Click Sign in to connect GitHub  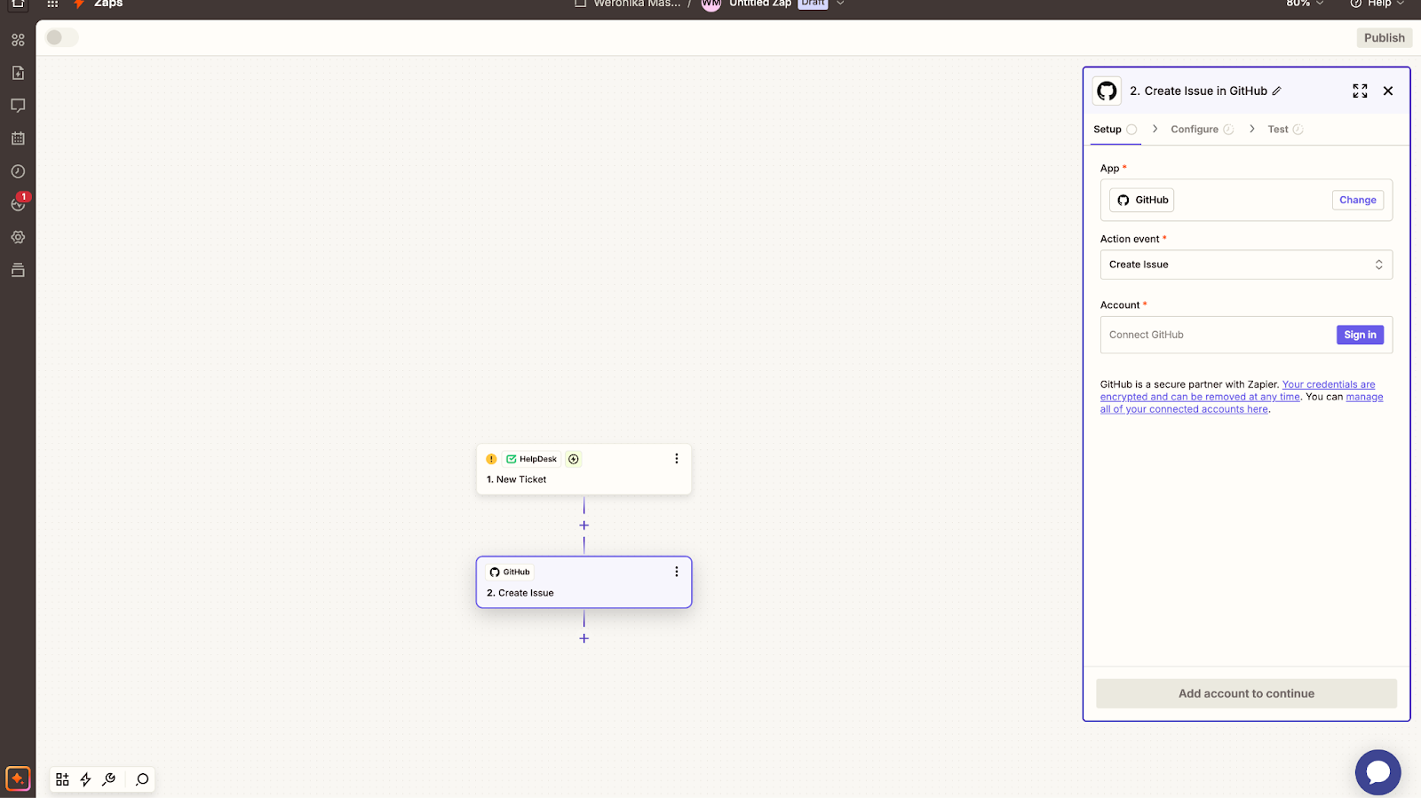(x=1360, y=335)
